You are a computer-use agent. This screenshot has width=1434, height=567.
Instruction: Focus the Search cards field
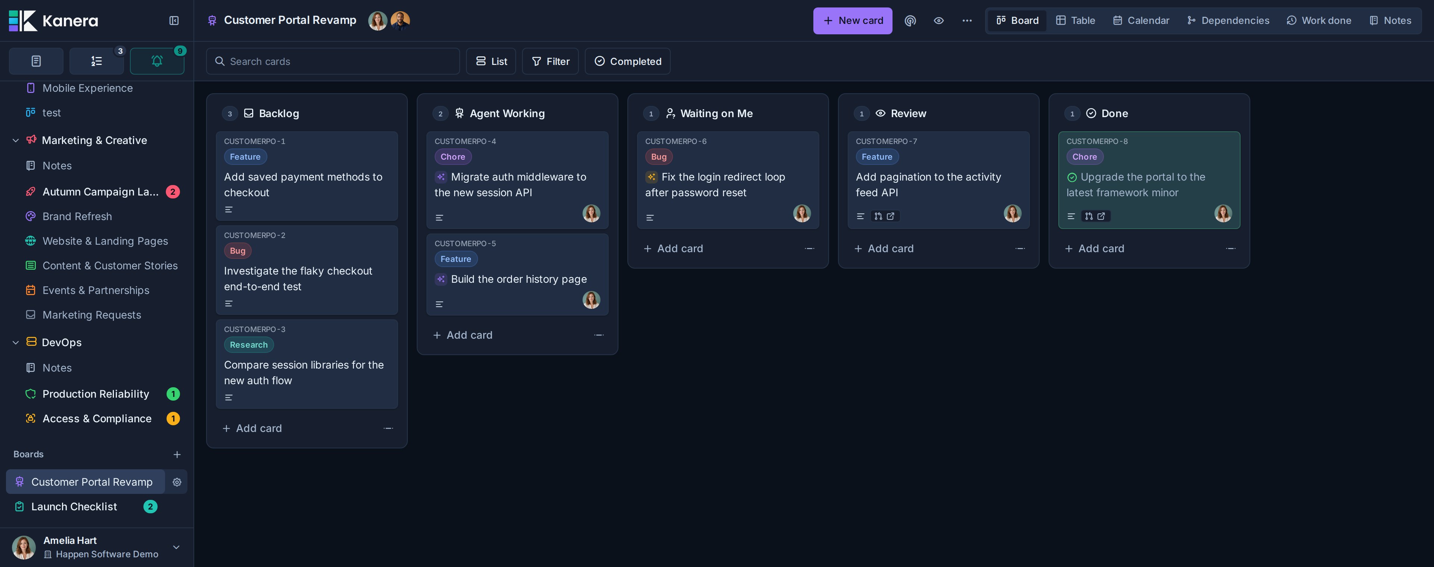[333, 61]
